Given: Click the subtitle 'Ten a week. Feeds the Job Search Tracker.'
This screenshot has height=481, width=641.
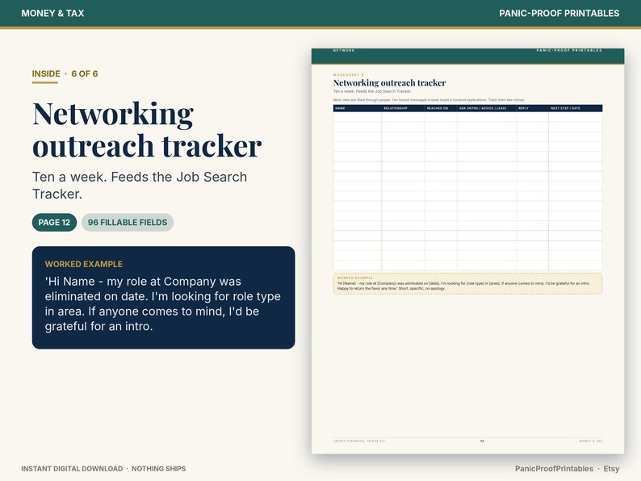Looking at the screenshot, I should point(140,185).
